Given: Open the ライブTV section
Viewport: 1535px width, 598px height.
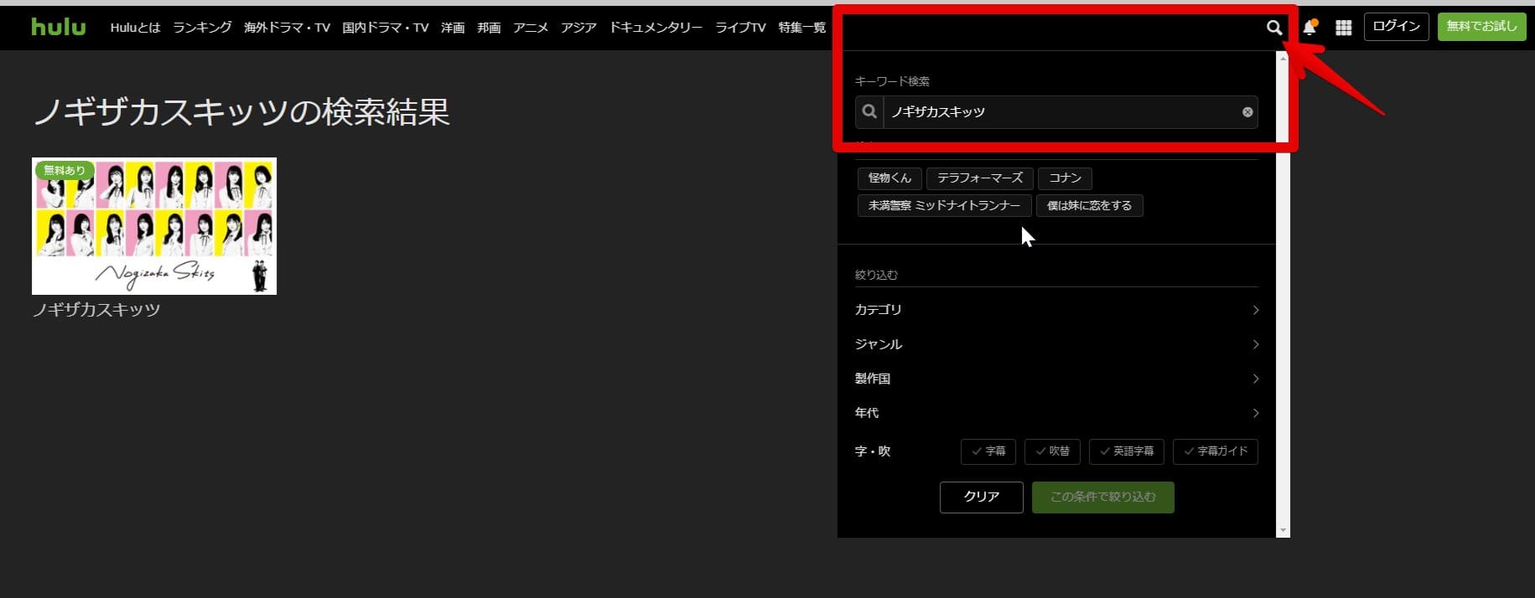Looking at the screenshot, I should pos(740,28).
